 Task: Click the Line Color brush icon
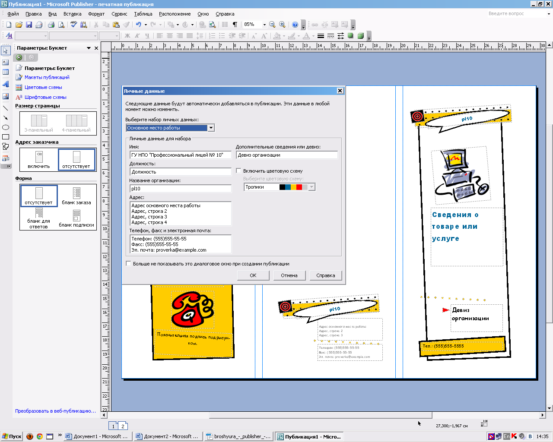[x=292, y=36]
